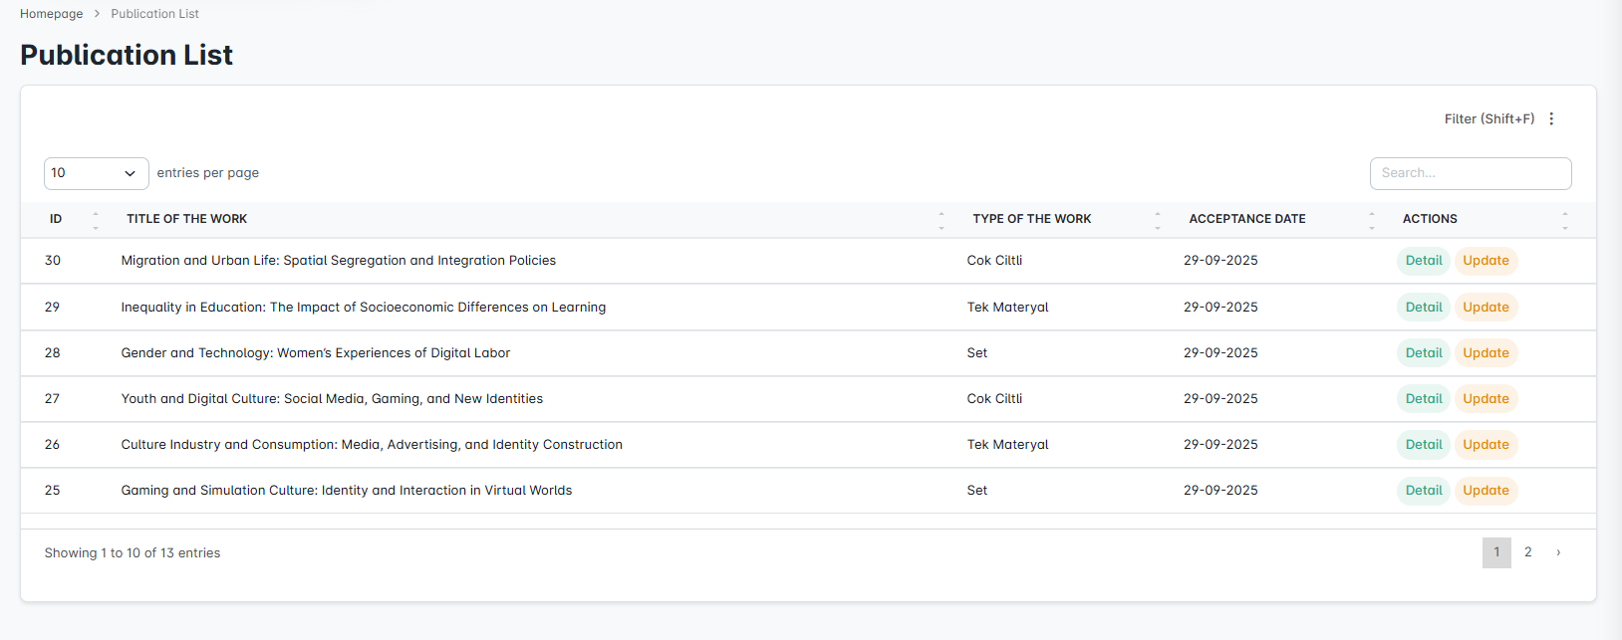Image resolution: width=1622 pixels, height=640 pixels.
Task: Open Detail for Youth and Digital Culture
Action: coord(1423,399)
